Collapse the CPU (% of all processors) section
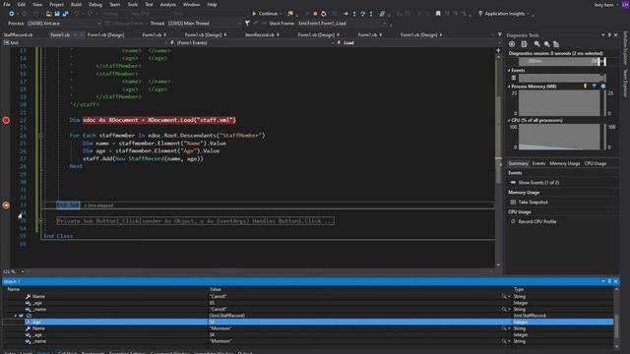This screenshot has height=354, width=630. (509, 120)
